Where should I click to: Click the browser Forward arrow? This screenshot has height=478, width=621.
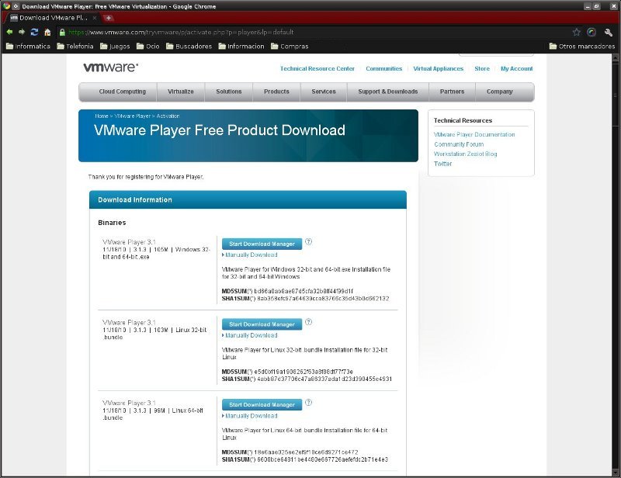tap(22, 32)
